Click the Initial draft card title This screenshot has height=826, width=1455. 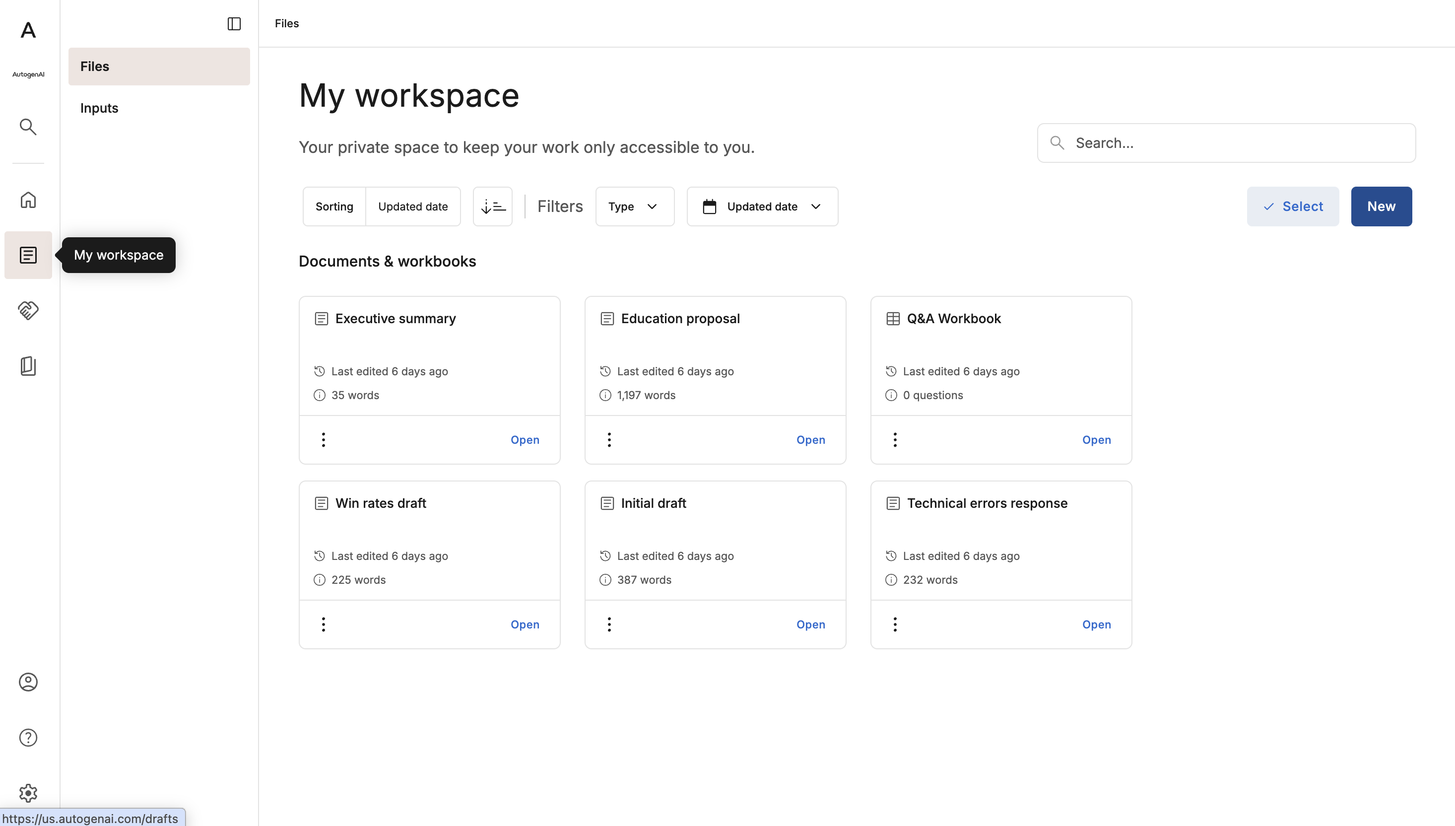(653, 503)
